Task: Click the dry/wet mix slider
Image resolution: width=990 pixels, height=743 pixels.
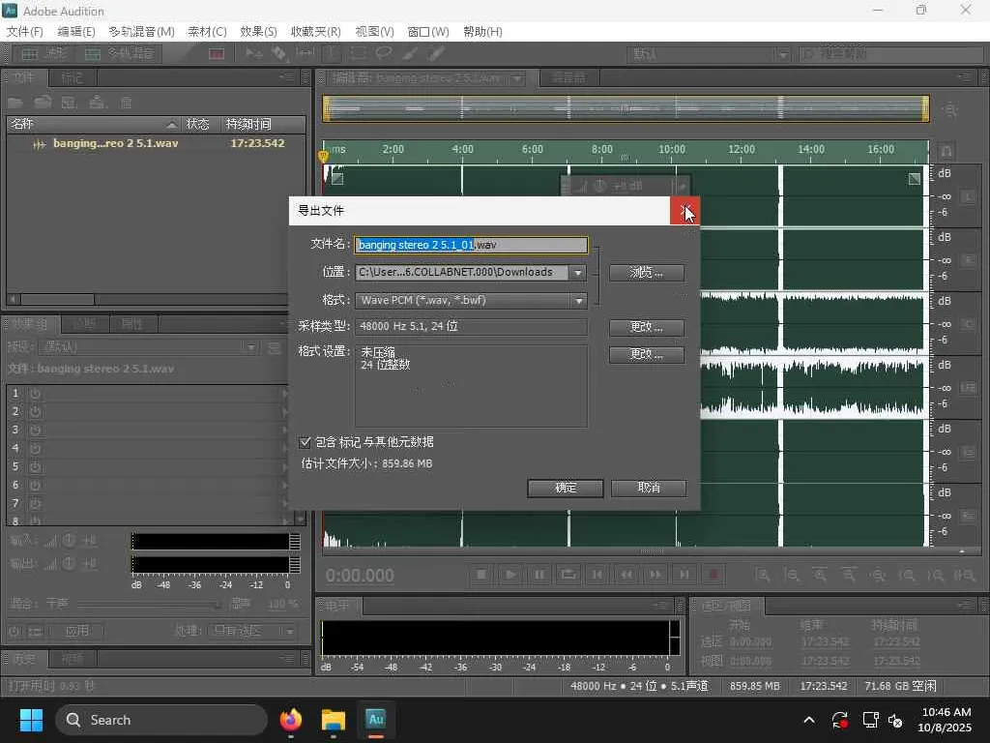Action: coord(150,605)
